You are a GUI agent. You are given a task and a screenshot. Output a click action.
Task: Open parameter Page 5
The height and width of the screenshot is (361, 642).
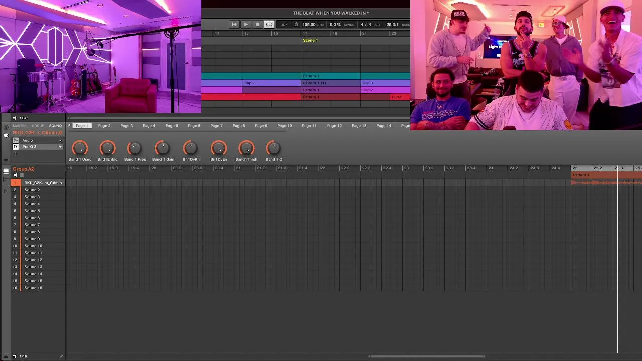[172, 126]
